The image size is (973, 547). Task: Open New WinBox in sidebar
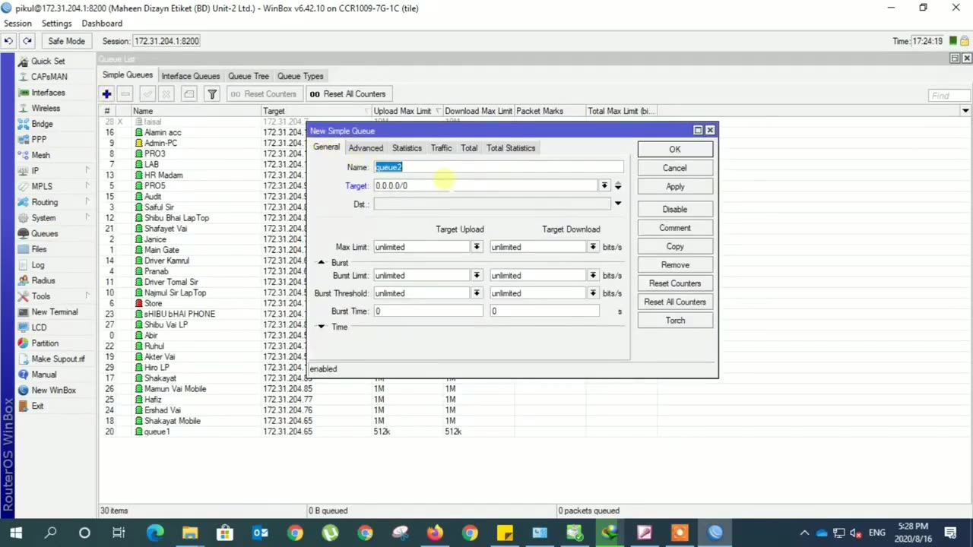tap(53, 390)
